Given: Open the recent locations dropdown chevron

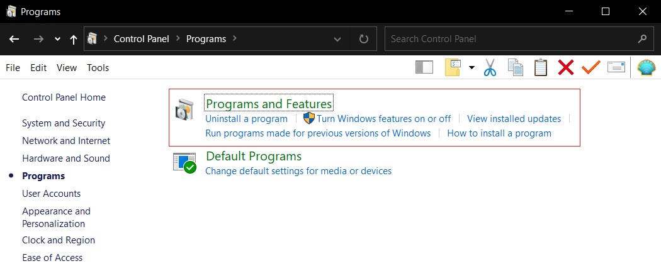Looking at the screenshot, I should 58,39.
